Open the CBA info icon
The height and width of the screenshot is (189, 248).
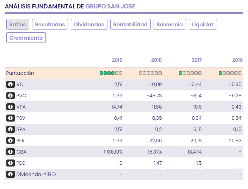tap(10, 152)
